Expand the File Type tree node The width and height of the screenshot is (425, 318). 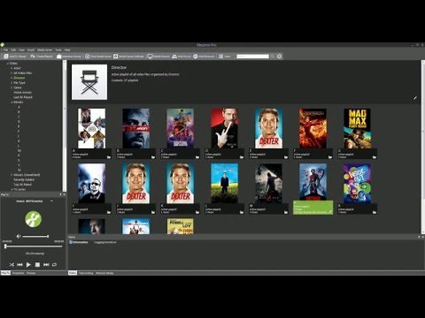pyautogui.click(x=12, y=83)
